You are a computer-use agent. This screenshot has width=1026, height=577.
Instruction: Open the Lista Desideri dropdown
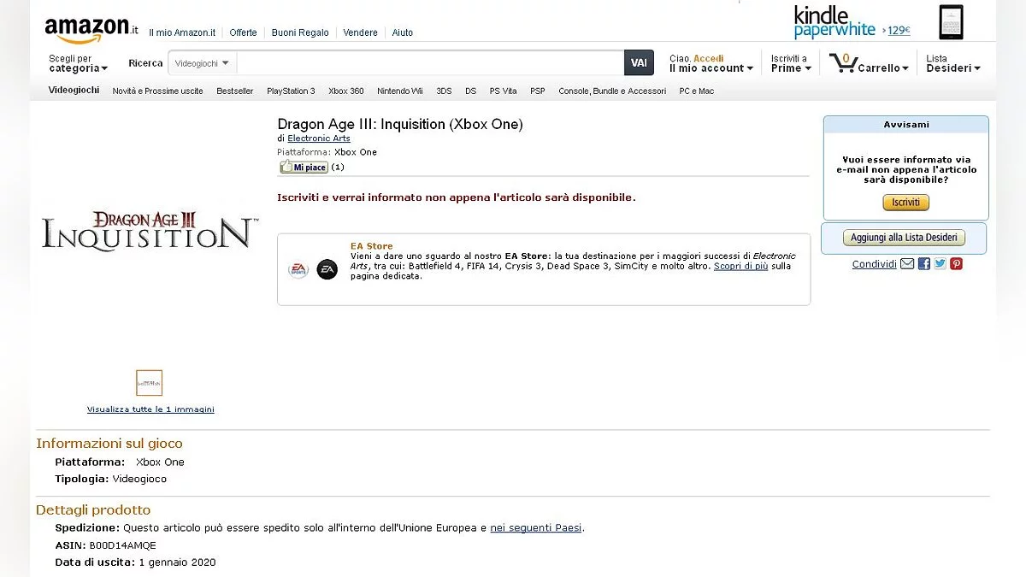pos(952,63)
